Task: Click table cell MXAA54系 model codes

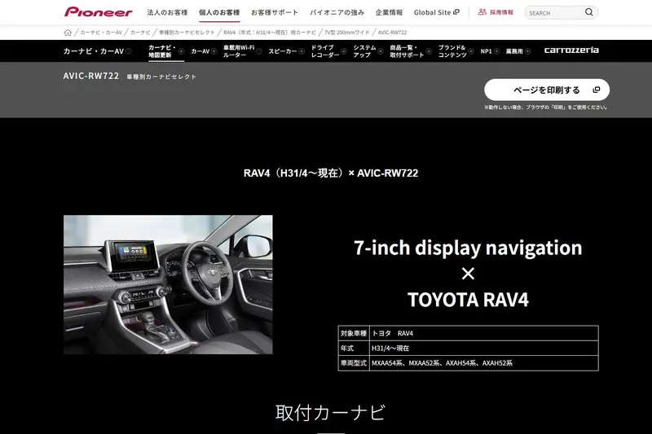Action: [484, 363]
